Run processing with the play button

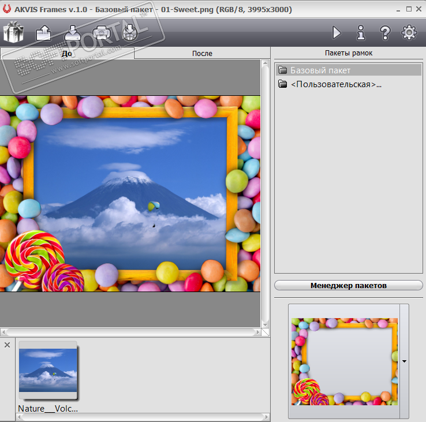pyautogui.click(x=337, y=33)
